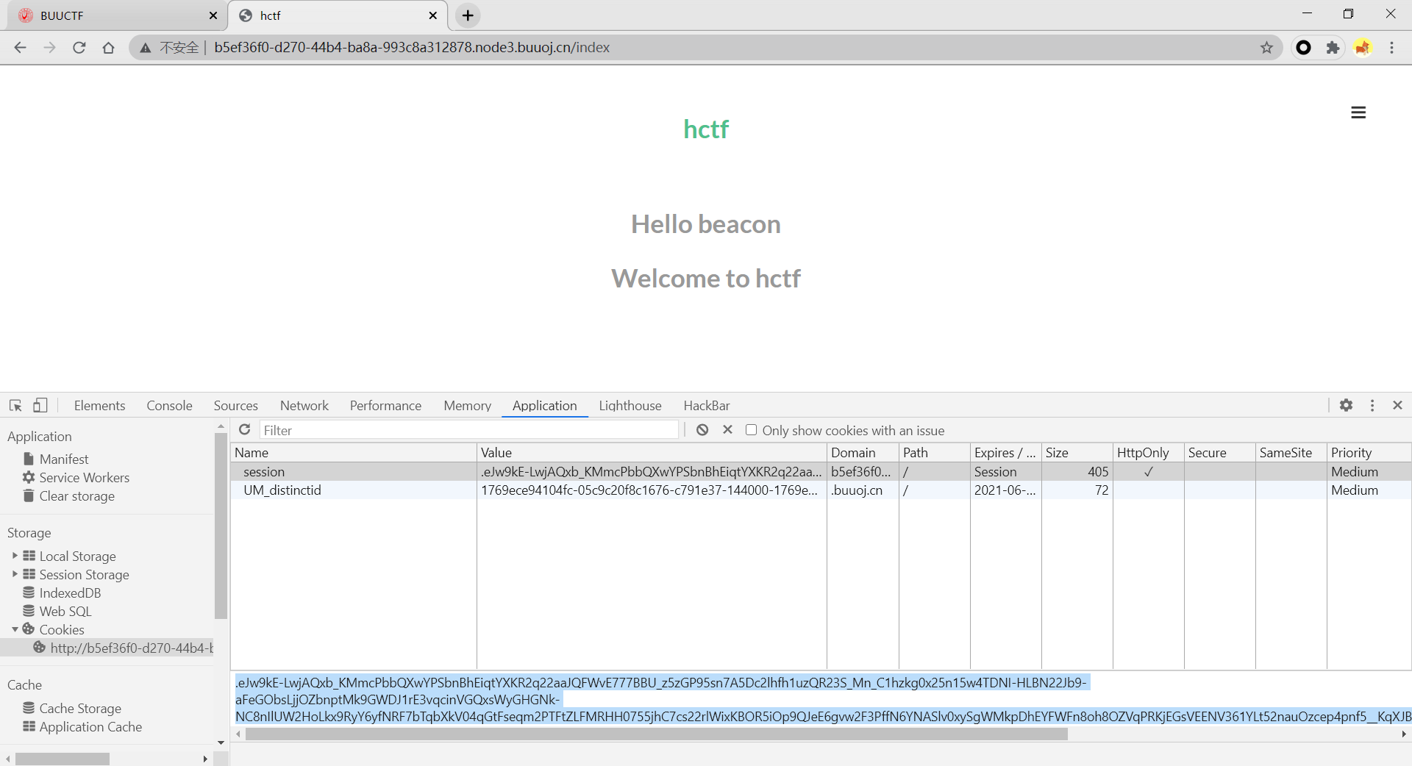The width and height of the screenshot is (1412, 766).
Task: Select the session cookie row
Action: click(x=821, y=471)
